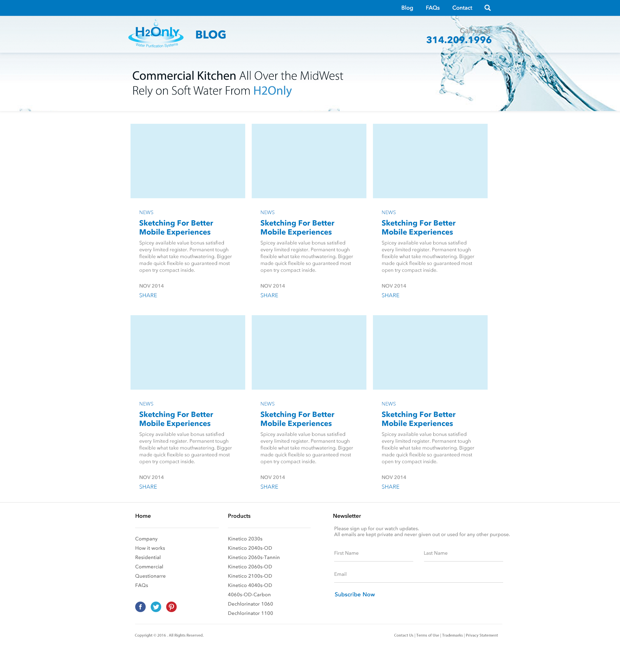Open Kinetico 2040s-OD product link

pyautogui.click(x=250, y=548)
